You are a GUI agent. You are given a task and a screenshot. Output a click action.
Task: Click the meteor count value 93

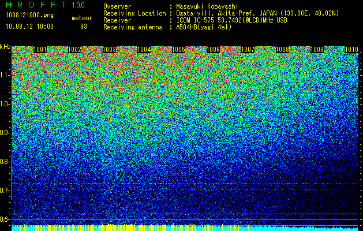pos(84,27)
